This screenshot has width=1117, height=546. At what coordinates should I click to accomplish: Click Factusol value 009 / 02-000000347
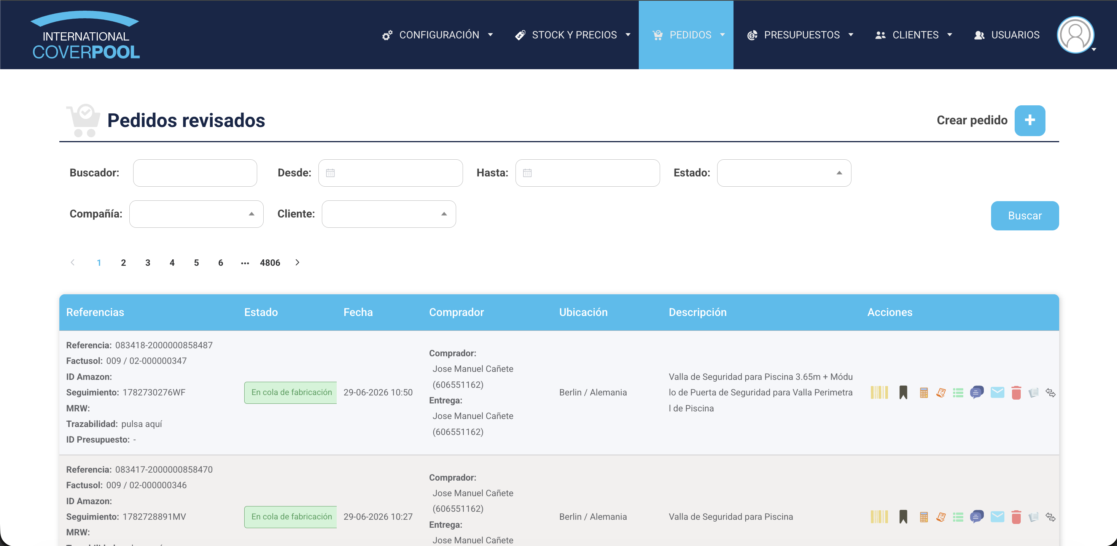[x=146, y=361]
